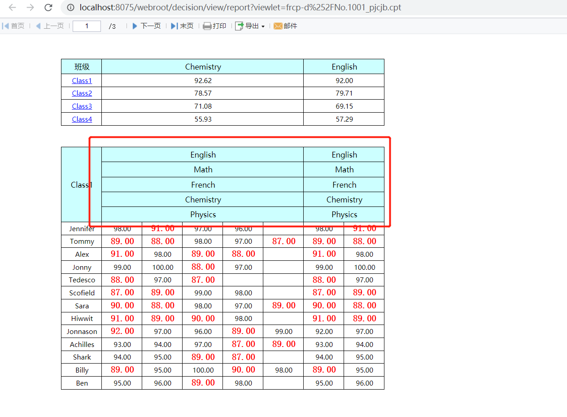The height and width of the screenshot is (417, 567).
Task: Click the browser back arrow
Action: [13, 8]
